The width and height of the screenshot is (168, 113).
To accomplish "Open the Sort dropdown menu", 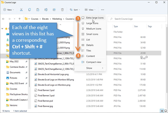I will pos(75,10).
